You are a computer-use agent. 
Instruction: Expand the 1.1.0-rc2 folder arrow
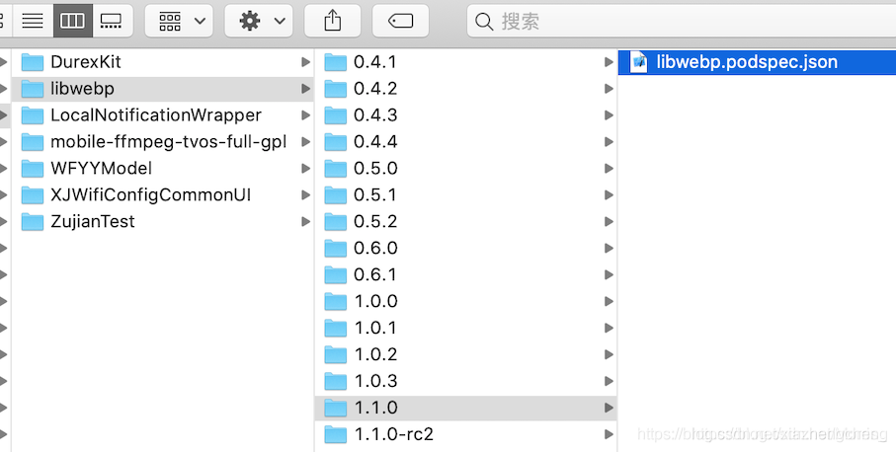click(609, 434)
